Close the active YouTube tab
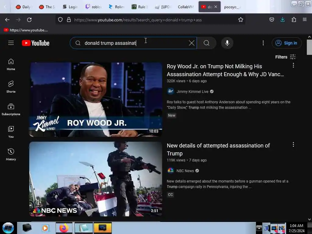 coord(216,7)
